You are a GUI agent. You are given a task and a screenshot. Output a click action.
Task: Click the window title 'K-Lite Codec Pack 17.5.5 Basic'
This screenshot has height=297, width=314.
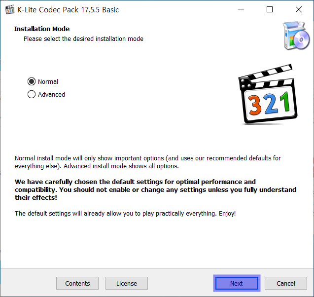[x=68, y=9]
